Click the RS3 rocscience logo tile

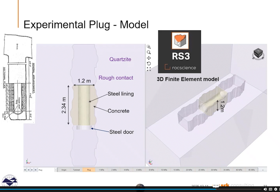(179, 51)
